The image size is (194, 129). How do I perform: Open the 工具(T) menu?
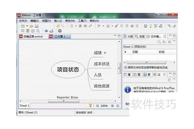coord(82,21)
